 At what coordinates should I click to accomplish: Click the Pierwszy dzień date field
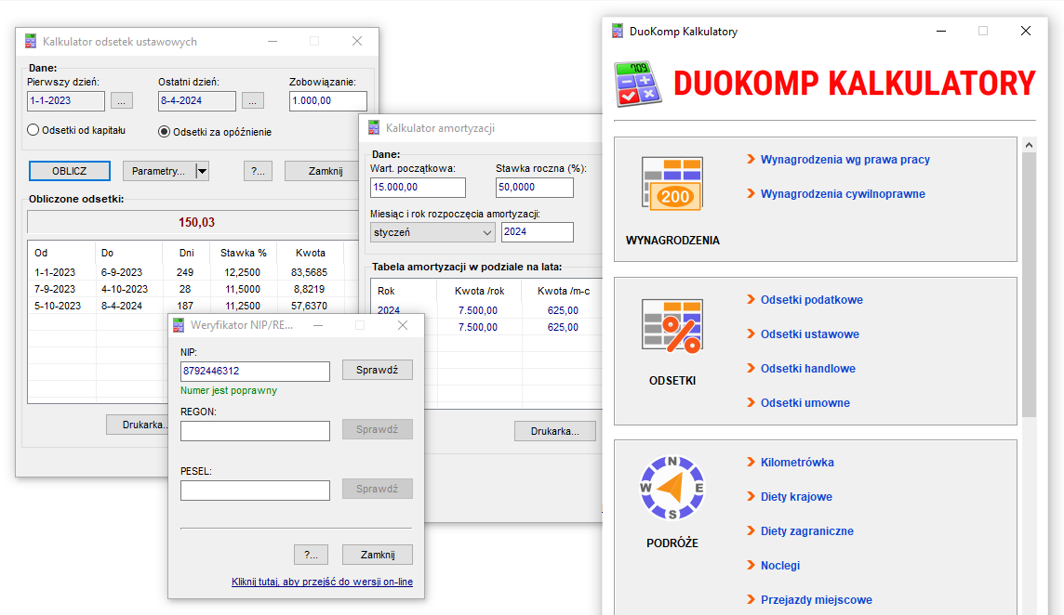click(x=66, y=101)
